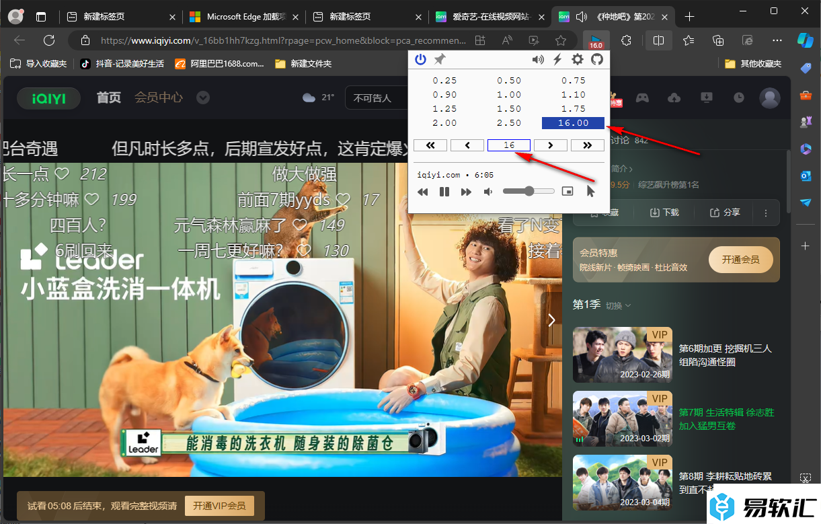
Task: Open a new browser tab
Action: coord(689,17)
